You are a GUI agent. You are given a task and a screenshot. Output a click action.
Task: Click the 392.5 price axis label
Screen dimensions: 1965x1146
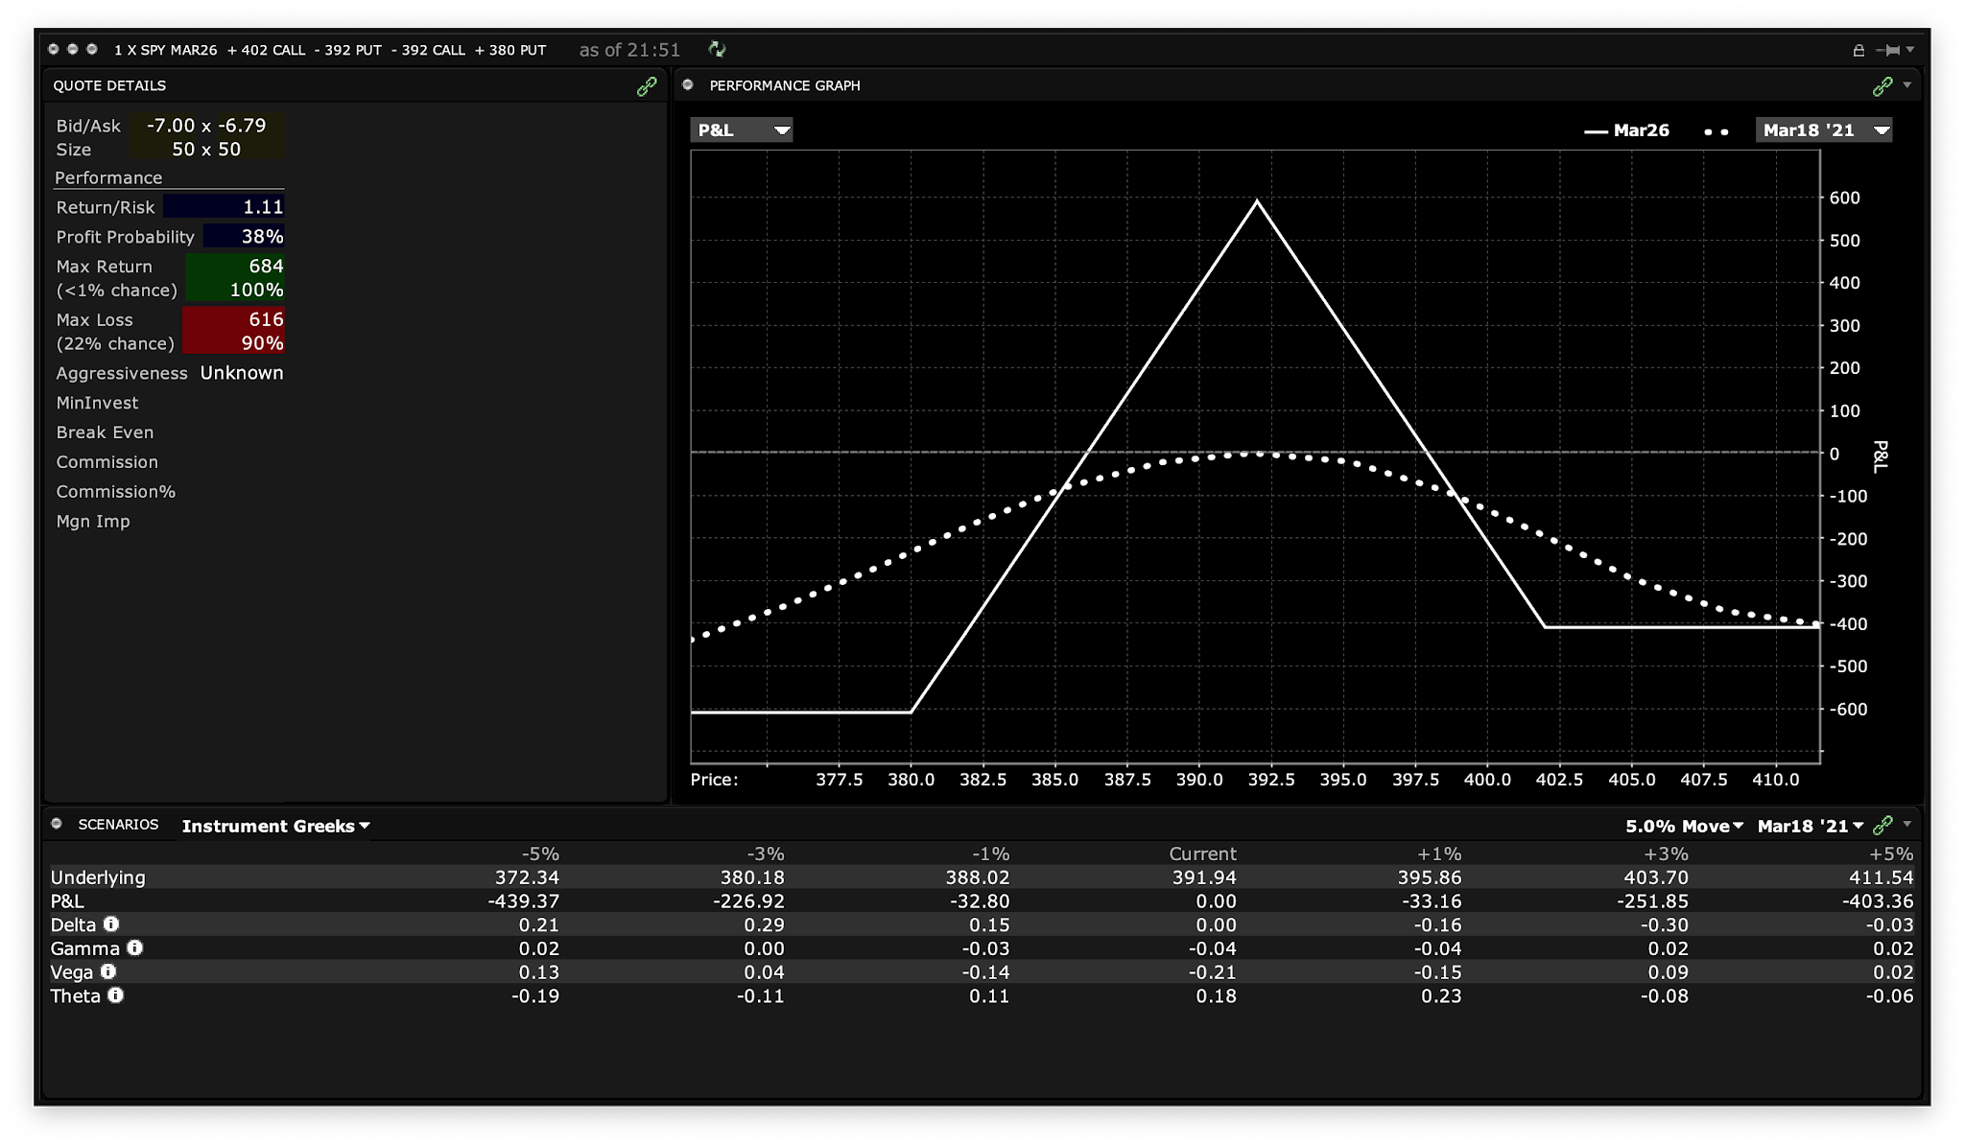click(1270, 780)
